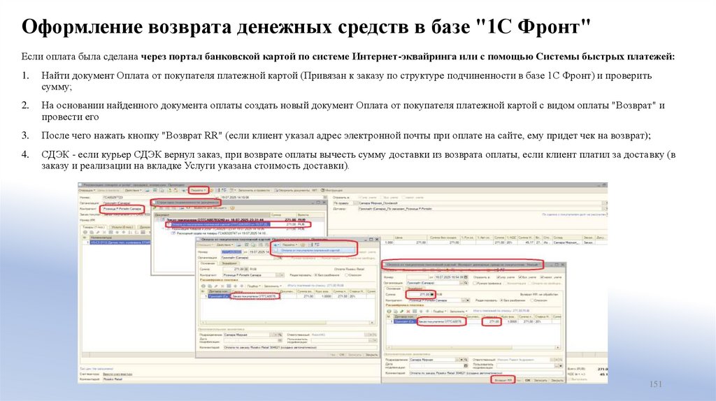This screenshot has width=716, height=401.
Task: Switch to 'Товары (1 поз.)' tab
Action: coord(94,227)
